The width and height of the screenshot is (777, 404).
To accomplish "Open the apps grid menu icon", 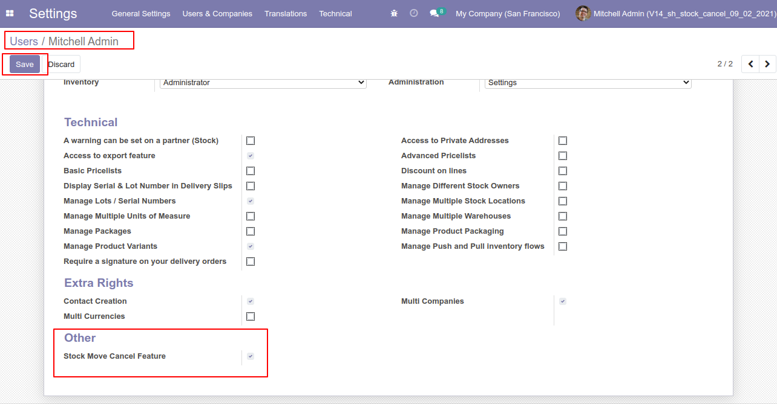I will (10, 13).
